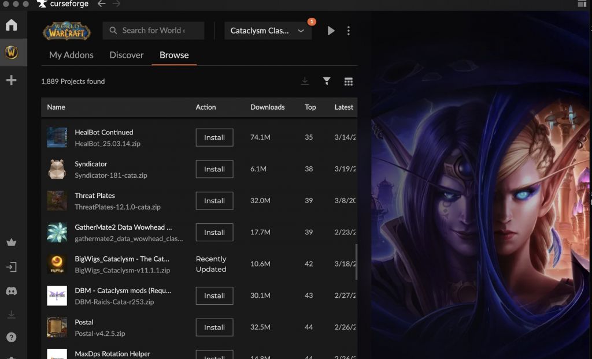Click the addon list vertical scrollbar
This screenshot has width=592, height=359.
point(356,261)
